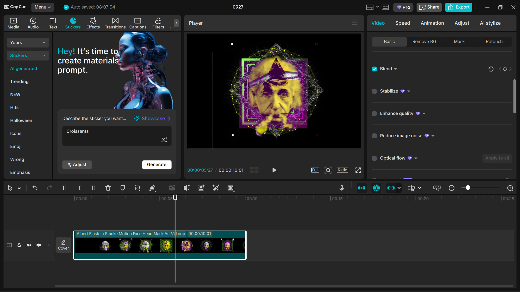This screenshot has width=520, height=292.
Task: Open the Yours dropdown in stickers panel
Action: pyautogui.click(x=28, y=42)
